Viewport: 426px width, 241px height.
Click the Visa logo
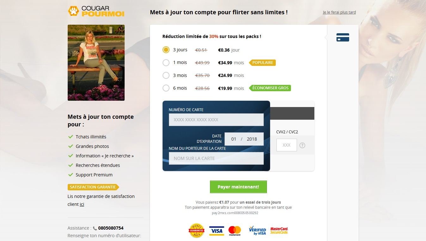(x=217, y=231)
